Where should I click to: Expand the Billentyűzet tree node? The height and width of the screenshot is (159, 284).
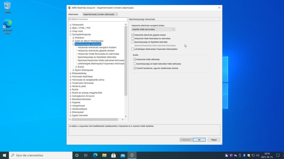pyautogui.click(x=70, y=112)
